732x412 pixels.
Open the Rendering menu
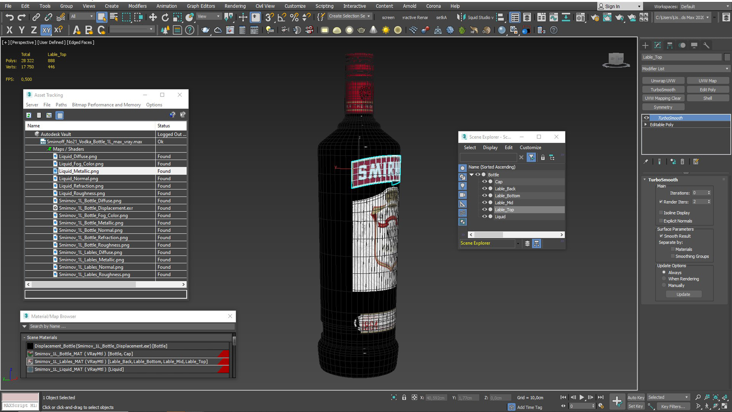tap(235, 6)
